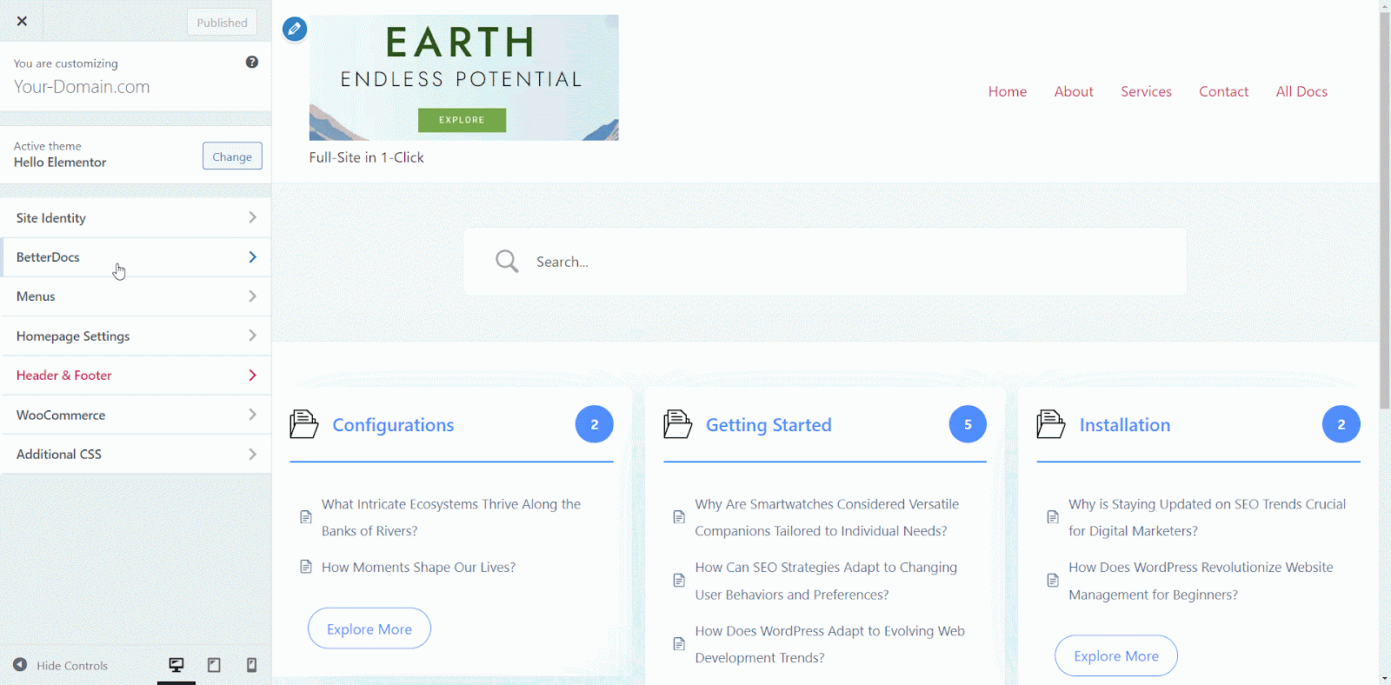Click document icon beside Smartwatches article

pos(679,517)
